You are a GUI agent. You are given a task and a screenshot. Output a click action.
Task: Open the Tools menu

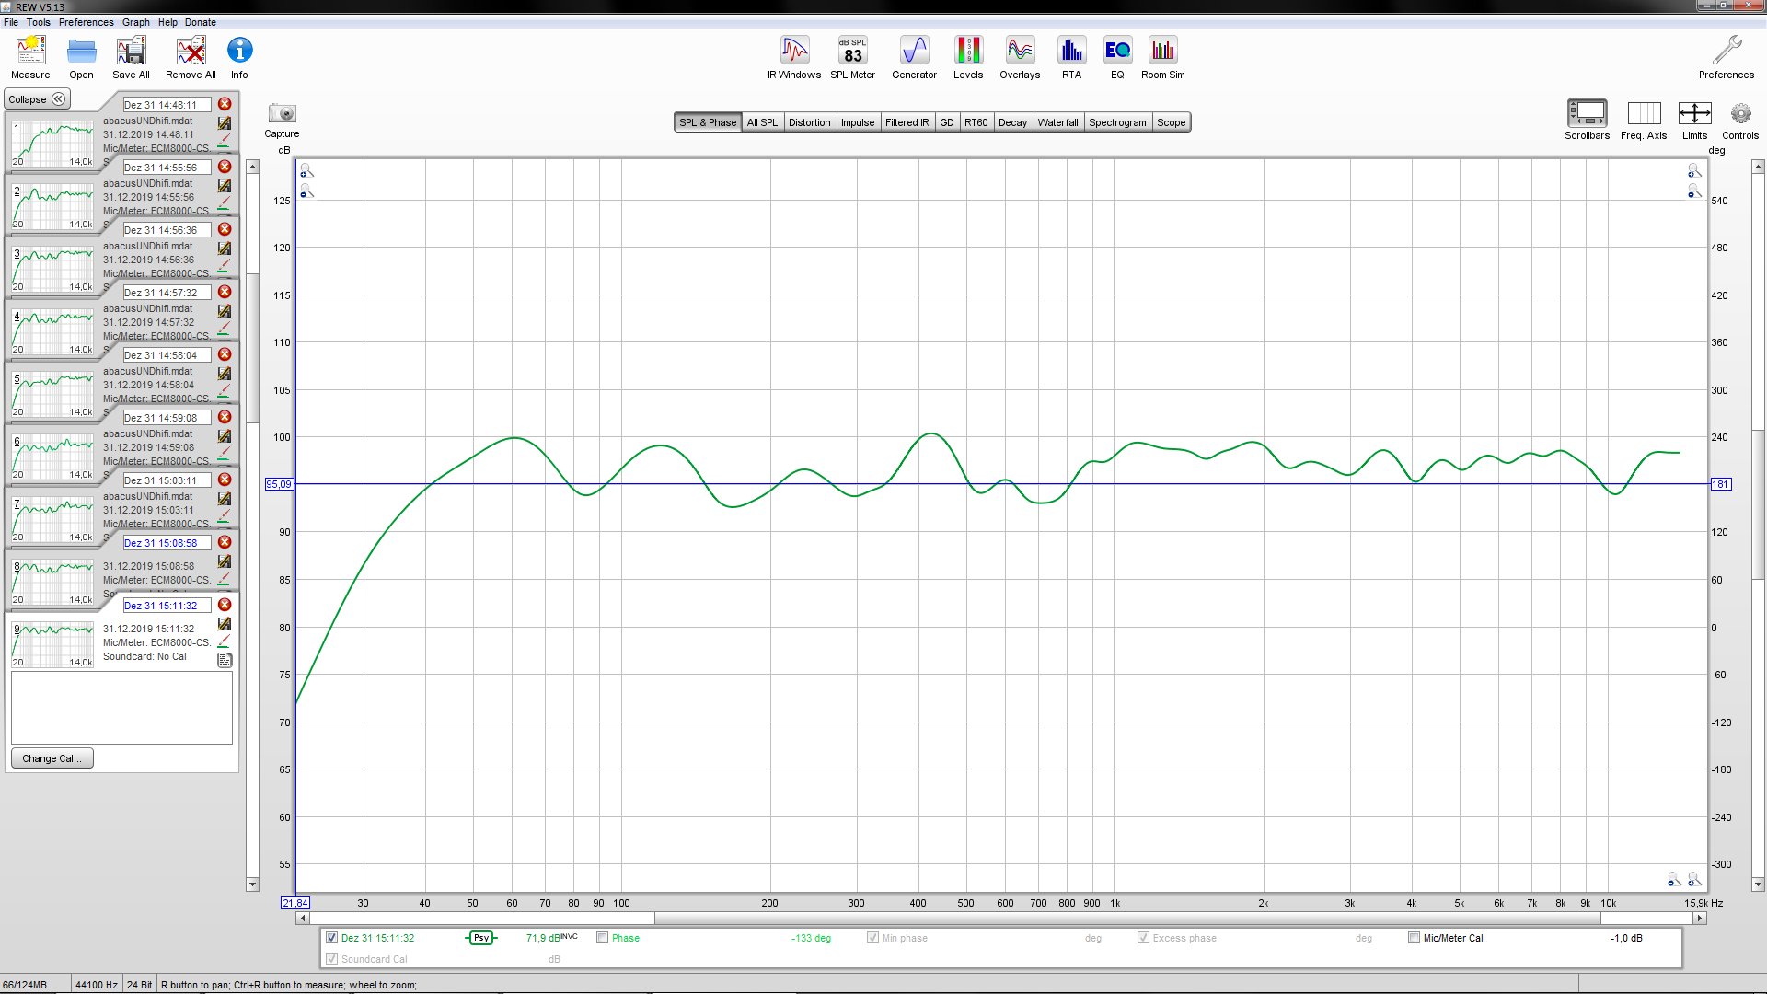pos(38,22)
